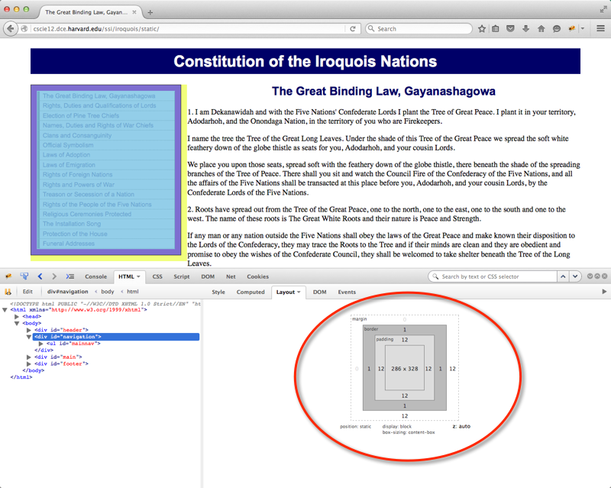Open the Layout panel dropdown arrow
The height and width of the screenshot is (488, 611).
[x=299, y=292]
